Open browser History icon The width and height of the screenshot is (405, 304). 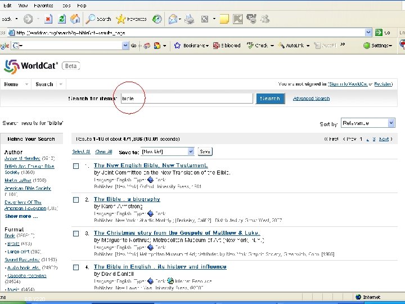tap(157, 19)
